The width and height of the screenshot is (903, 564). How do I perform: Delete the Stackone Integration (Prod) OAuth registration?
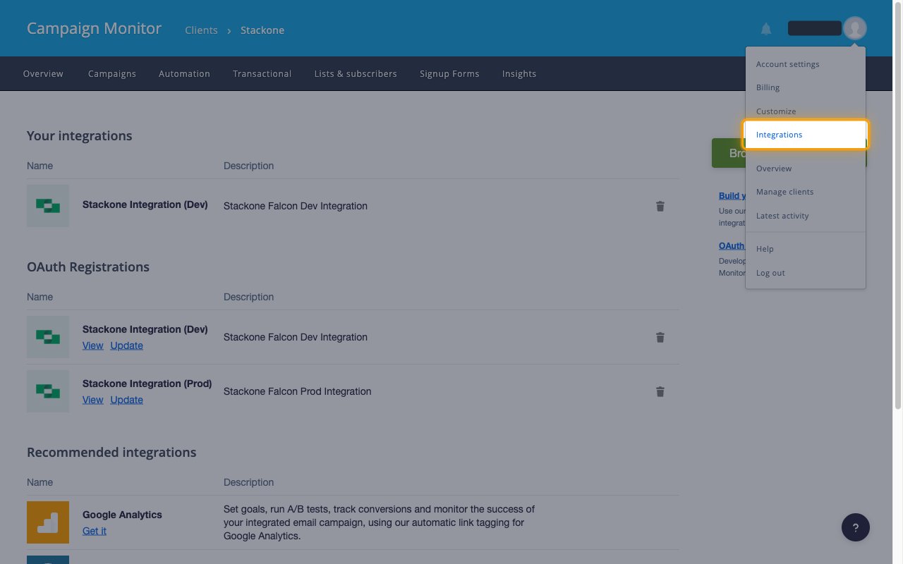click(x=660, y=391)
